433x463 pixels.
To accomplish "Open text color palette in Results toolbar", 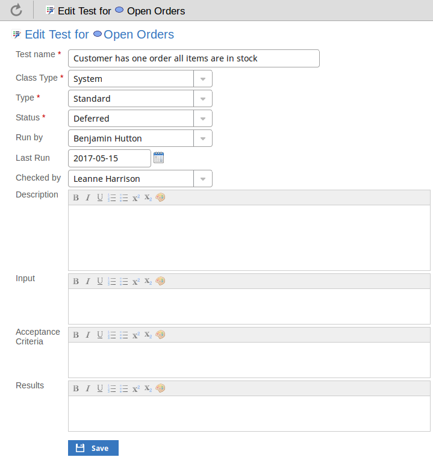I will click(160, 388).
